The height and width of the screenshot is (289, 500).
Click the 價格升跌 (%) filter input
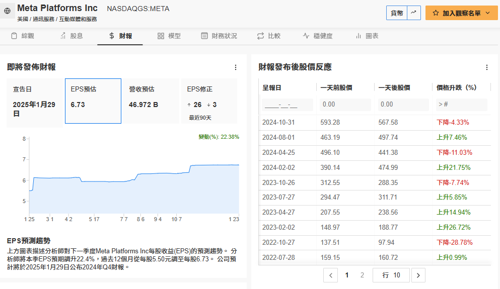tap(461, 105)
